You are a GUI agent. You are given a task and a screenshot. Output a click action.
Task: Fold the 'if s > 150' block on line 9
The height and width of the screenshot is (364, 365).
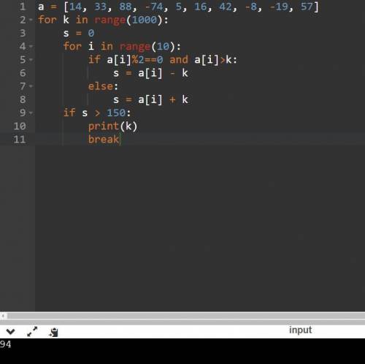(x=31, y=113)
